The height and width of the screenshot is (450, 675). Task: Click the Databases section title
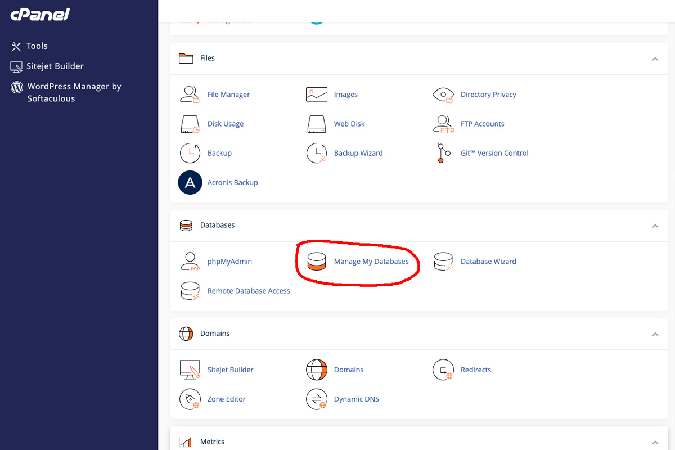click(218, 225)
